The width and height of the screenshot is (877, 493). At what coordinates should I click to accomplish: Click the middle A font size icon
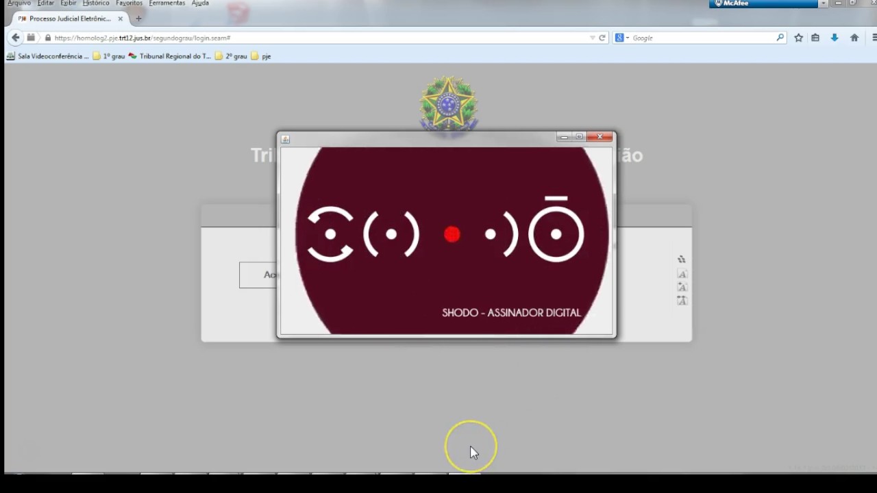682,287
